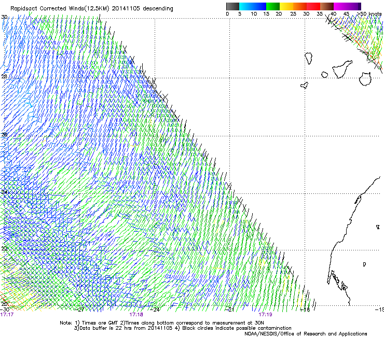This screenshot has height=337, width=384.
Task: Click the '45' label under the color bar
Action: (x=346, y=13)
